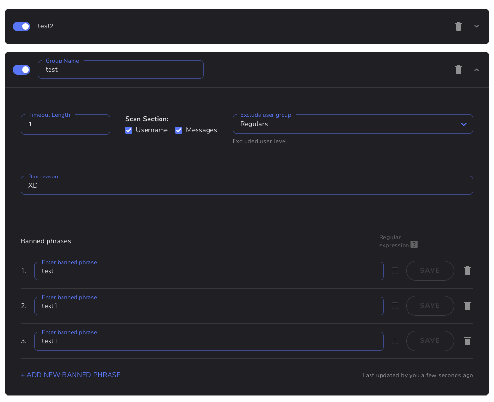This screenshot has height=402, width=494.
Task: Click Add New Banned Phrase
Action: coord(71,375)
